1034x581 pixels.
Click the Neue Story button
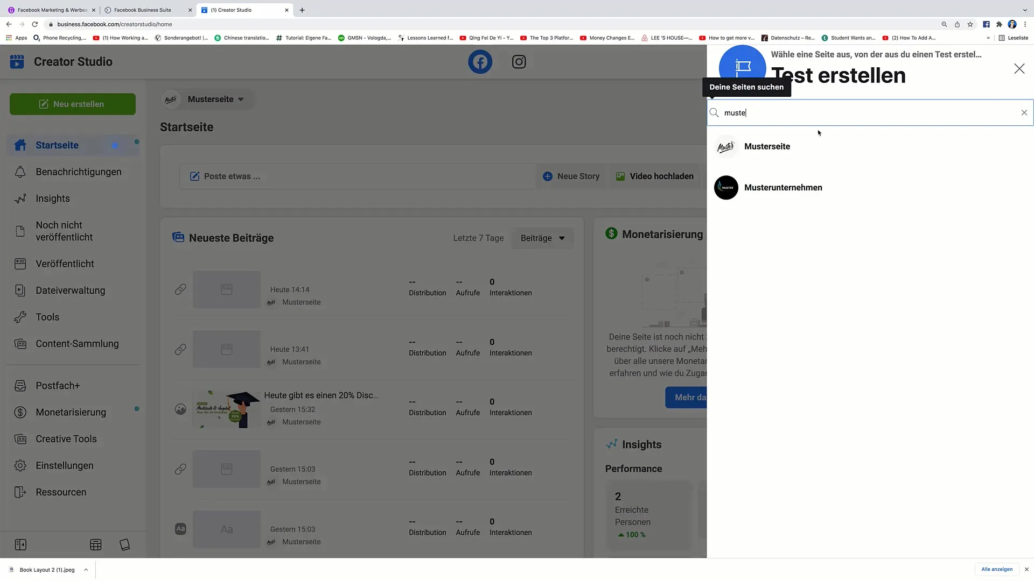[571, 176]
